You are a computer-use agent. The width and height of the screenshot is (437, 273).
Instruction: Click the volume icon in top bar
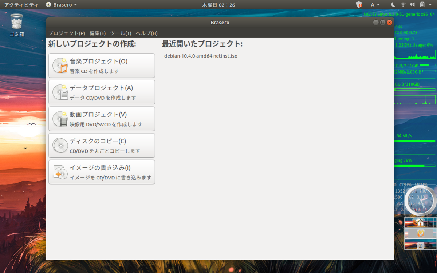pyautogui.click(x=413, y=5)
